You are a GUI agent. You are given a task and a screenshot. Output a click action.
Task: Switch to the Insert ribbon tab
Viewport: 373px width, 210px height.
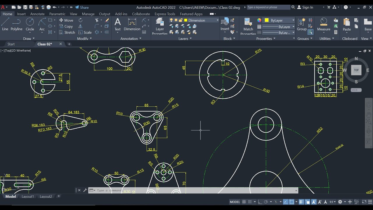pyautogui.click(x=21, y=14)
